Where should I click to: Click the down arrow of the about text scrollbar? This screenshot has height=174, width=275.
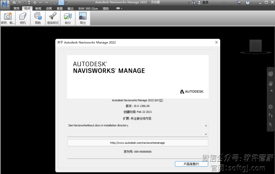pyautogui.click(x=206, y=134)
